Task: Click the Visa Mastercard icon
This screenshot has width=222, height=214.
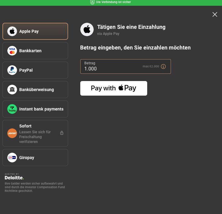Action: click(12, 51)
